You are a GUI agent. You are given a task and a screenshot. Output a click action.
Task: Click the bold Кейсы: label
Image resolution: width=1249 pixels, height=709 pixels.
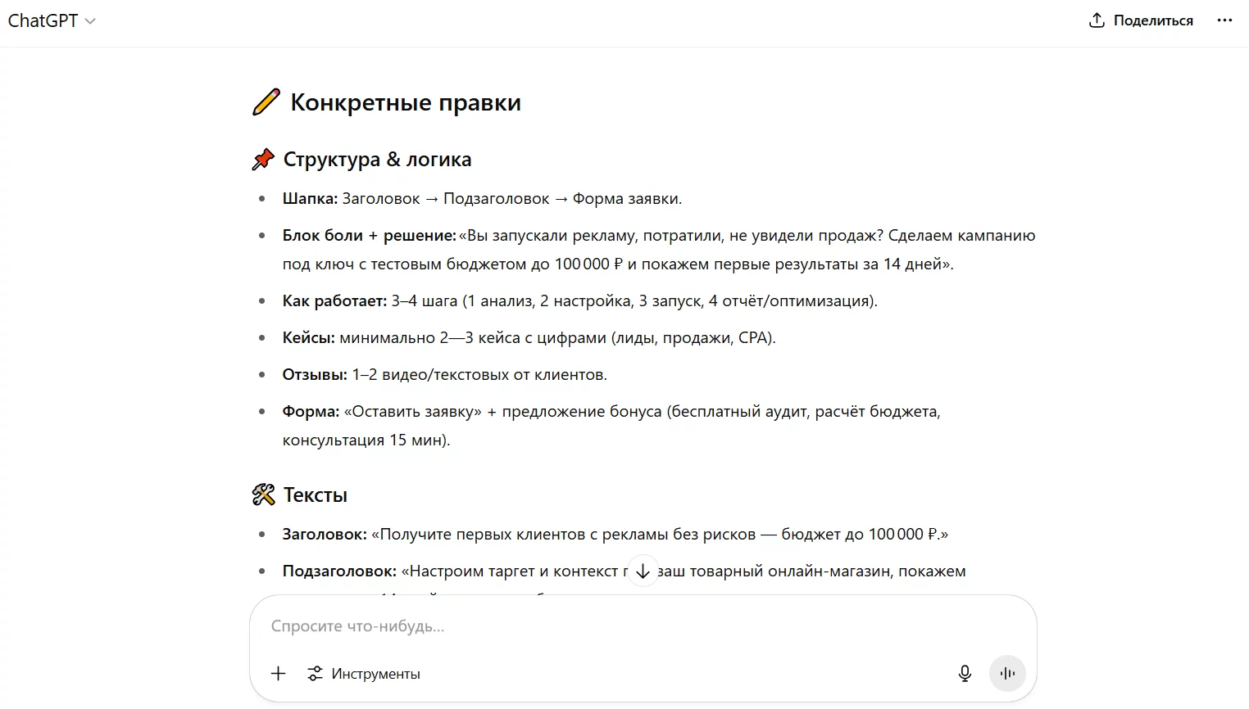tap(309, 338)
